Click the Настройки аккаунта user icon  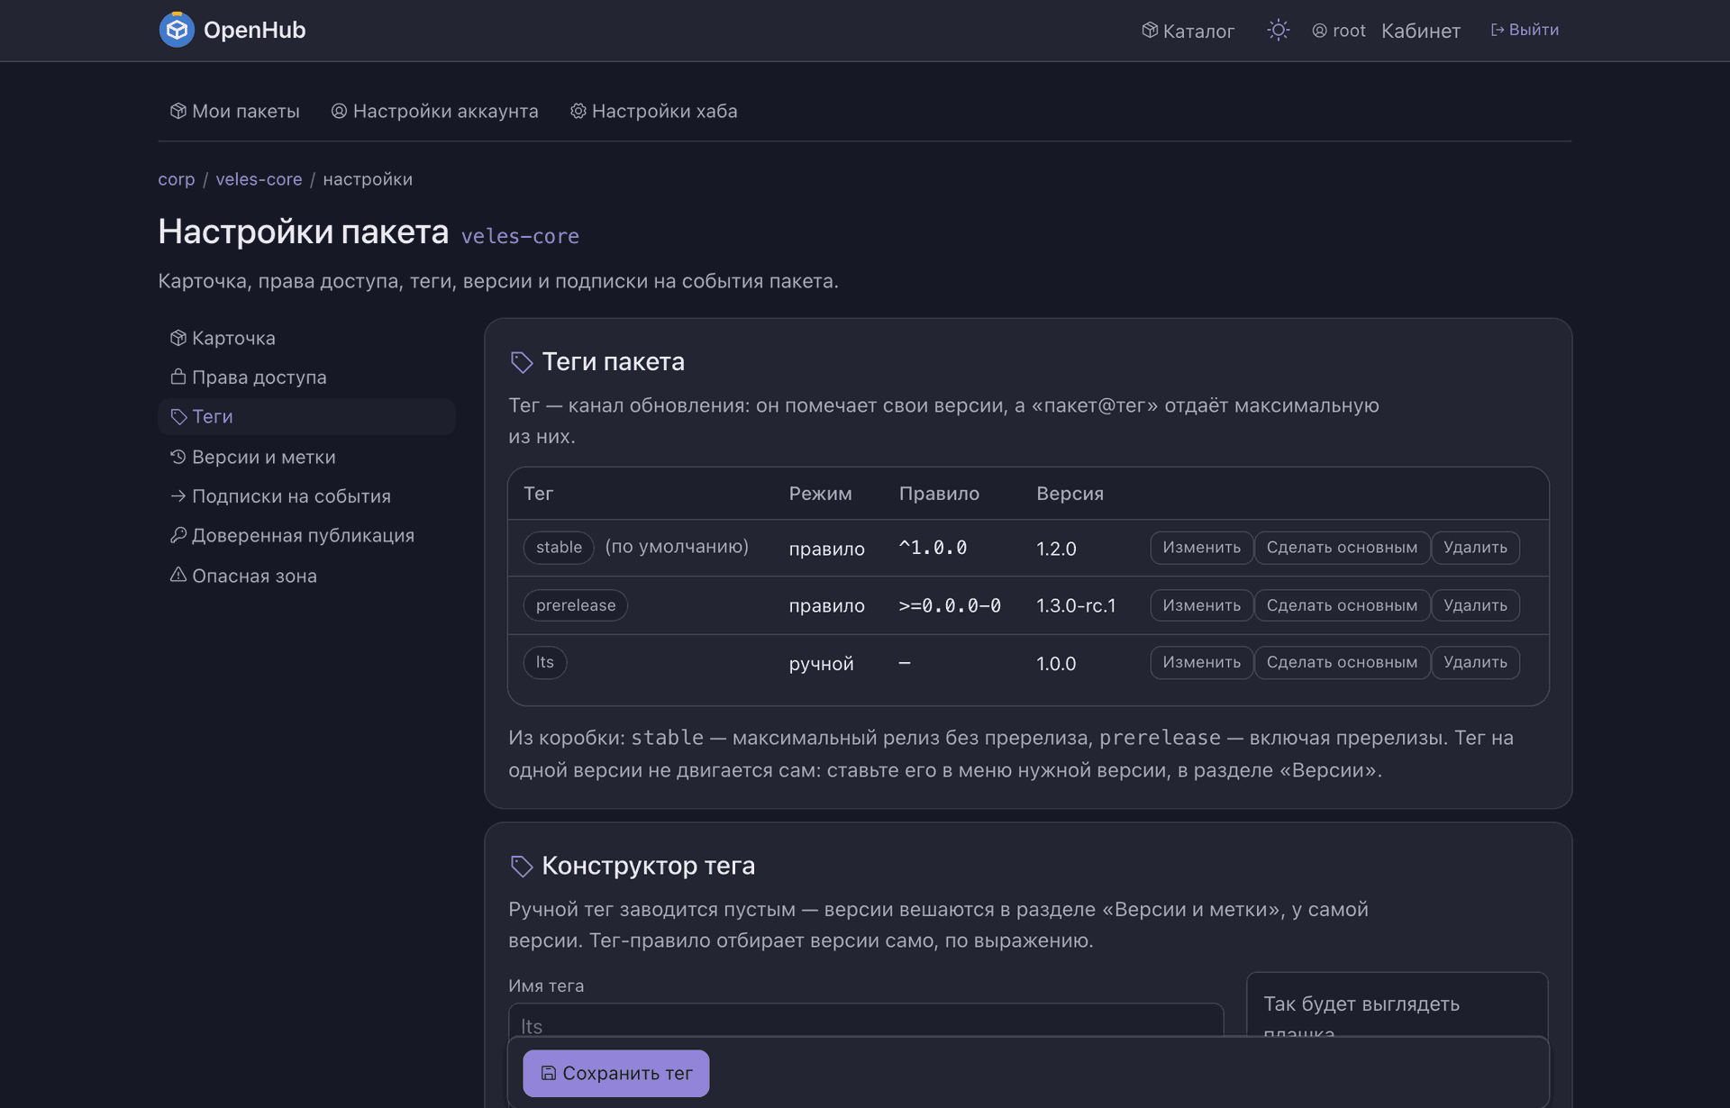click(339, 111)
